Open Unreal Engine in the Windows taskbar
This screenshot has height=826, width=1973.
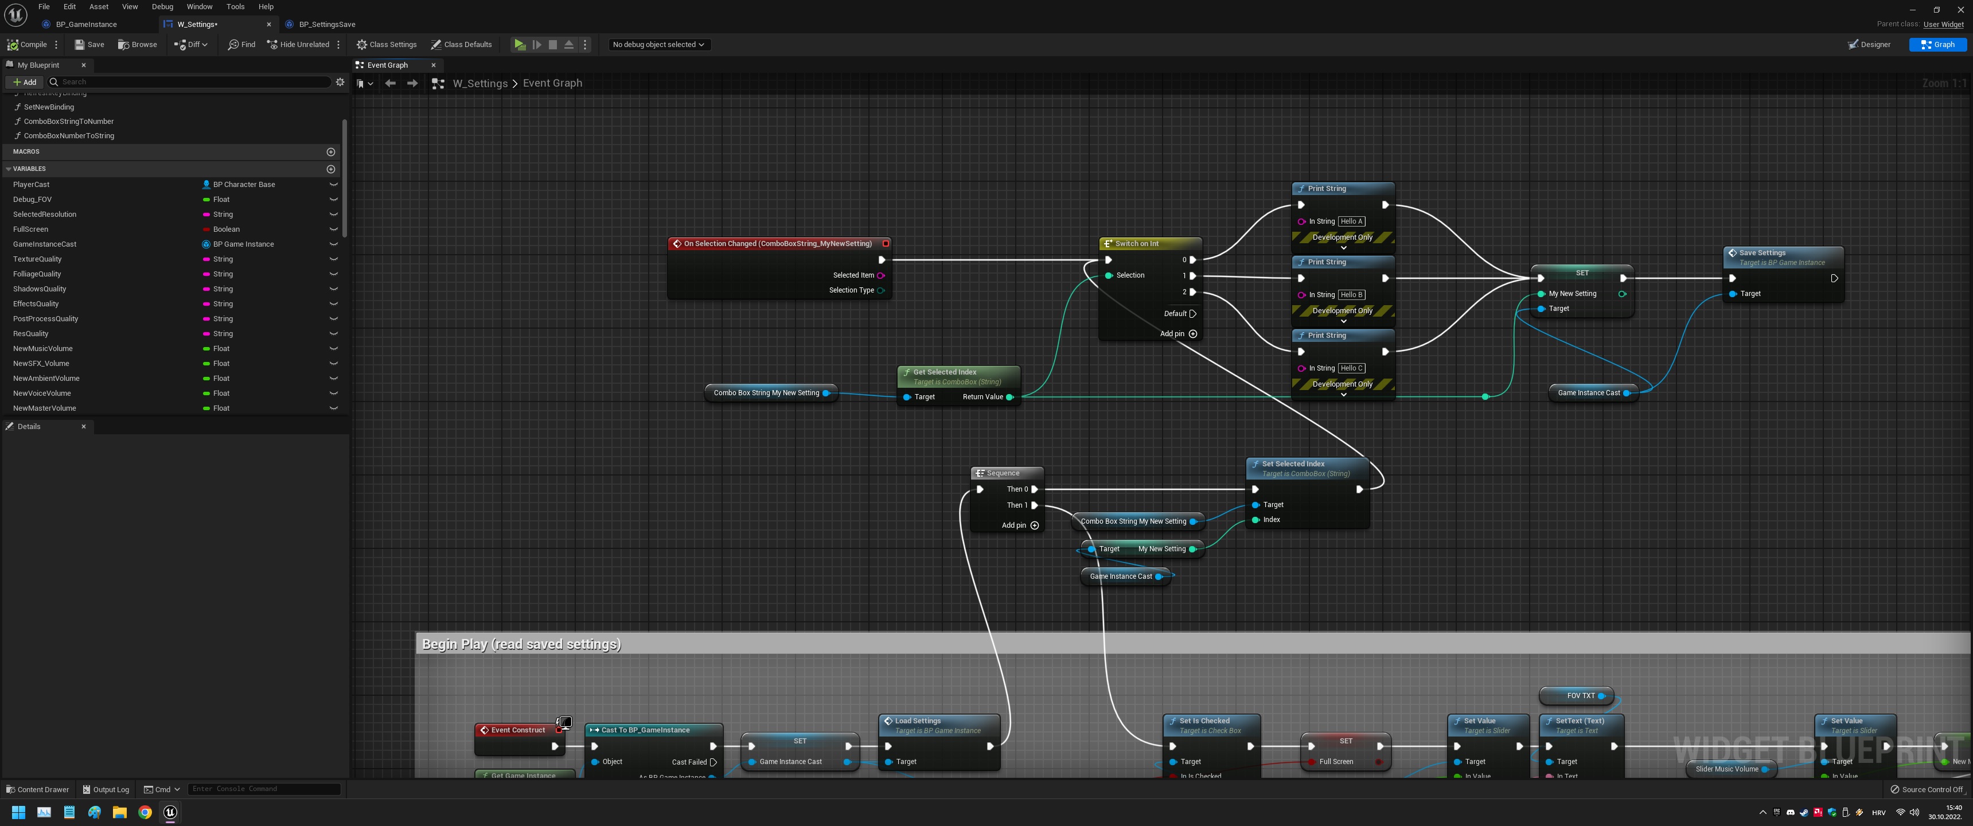pyautogui.click(x=170, y=812)
